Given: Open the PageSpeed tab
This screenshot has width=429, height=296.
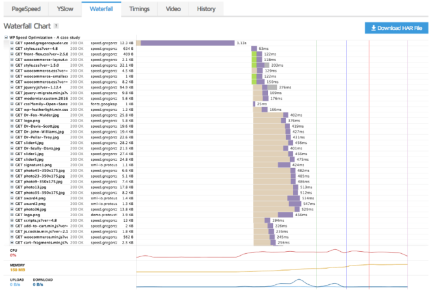Looking at the screenshot, I should 26,9.
